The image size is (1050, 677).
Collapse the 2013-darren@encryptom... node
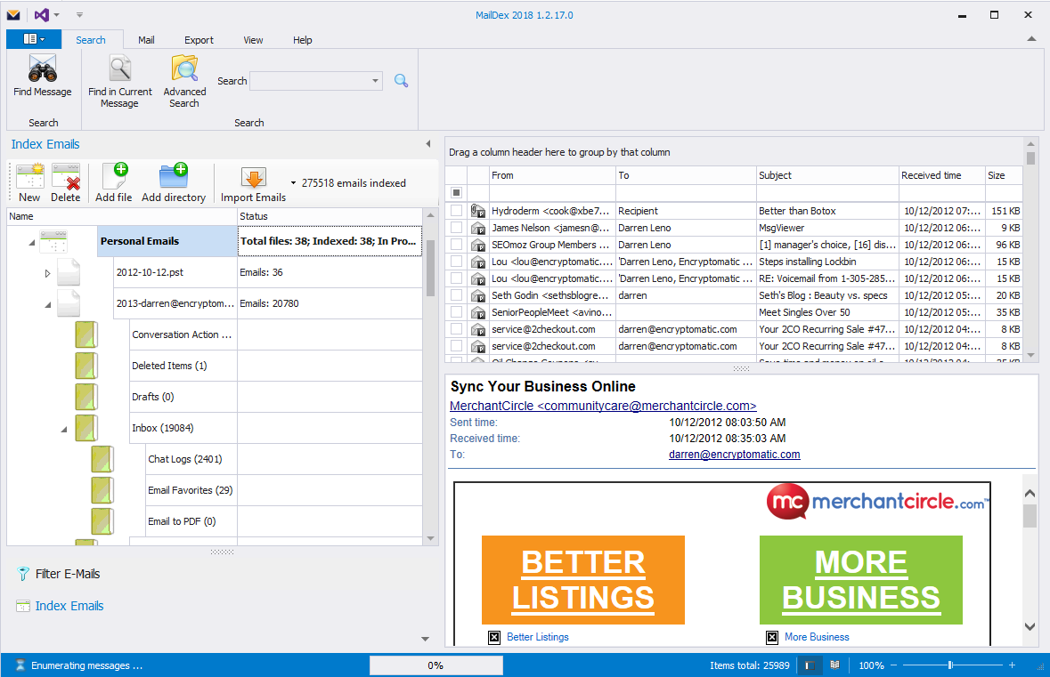(x=47, y=305)
